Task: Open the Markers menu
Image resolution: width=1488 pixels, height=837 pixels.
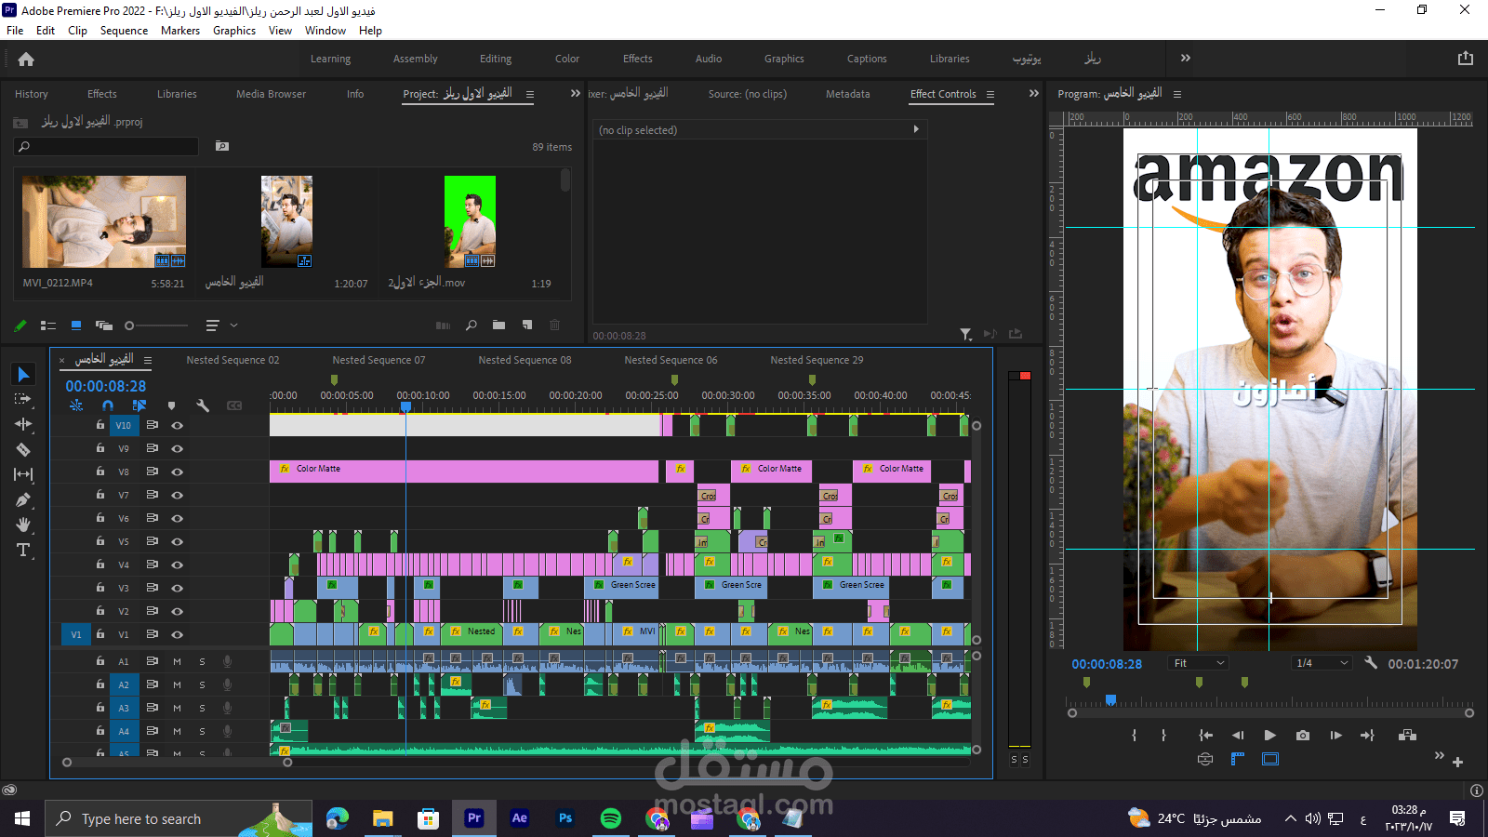Action: pyautogui.click(x=180, y=31)
